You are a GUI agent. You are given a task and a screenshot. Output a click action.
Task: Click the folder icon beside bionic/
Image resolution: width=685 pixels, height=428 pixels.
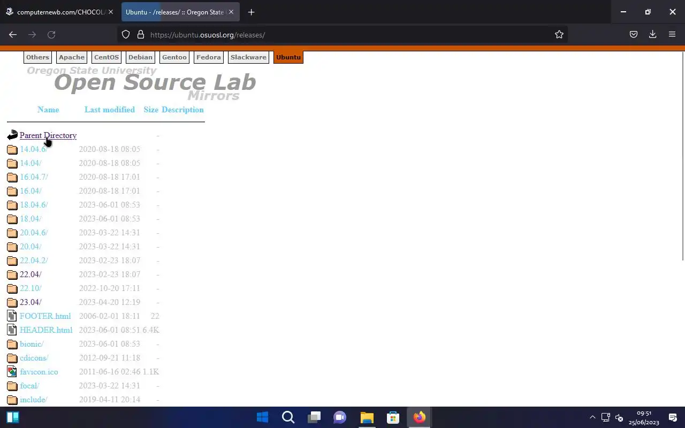pos(12,344)
